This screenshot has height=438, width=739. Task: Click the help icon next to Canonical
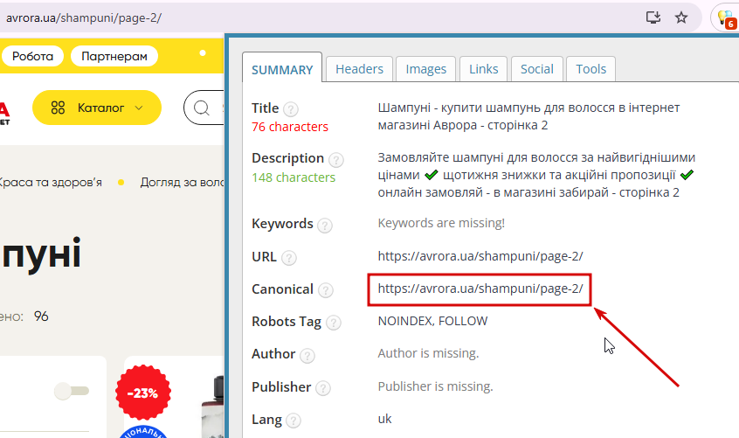326,290
